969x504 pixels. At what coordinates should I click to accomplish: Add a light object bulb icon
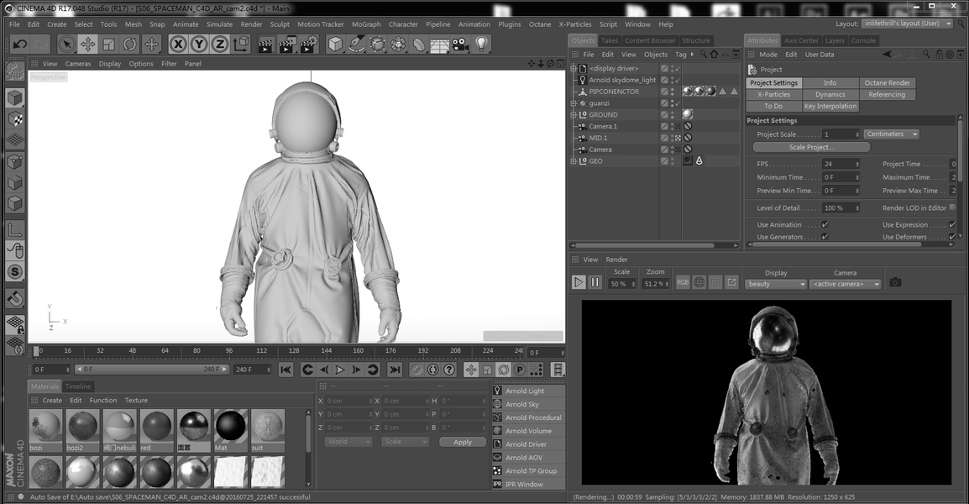pyautogui.click(x=481, y=44)
